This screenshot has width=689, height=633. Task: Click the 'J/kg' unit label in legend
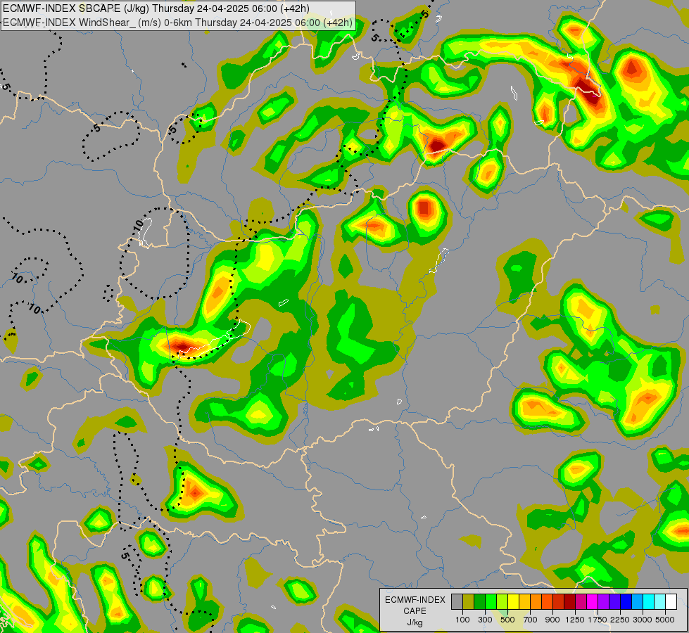[x=415, y=622]
